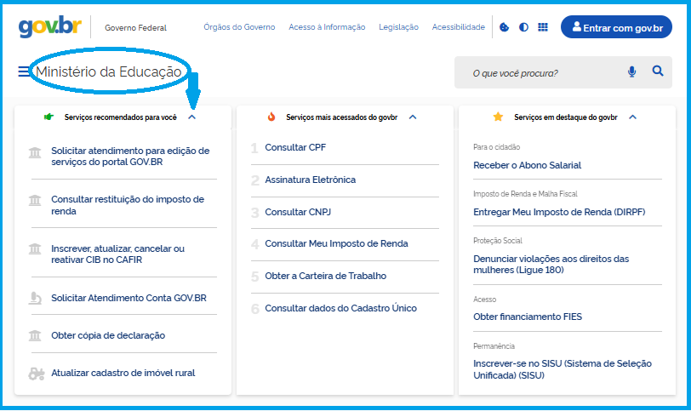Open Entregar Meu Imposto de Renda (DIRPF)
The image size is (691, 411).
pyautogui.click(x=559, y=213)
